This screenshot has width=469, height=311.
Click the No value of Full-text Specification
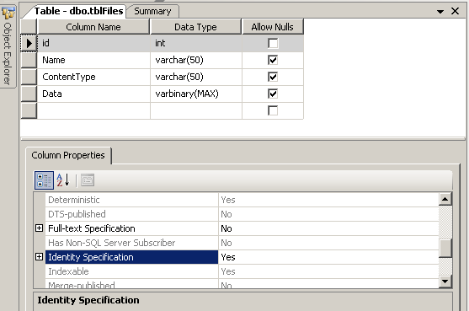pos(328,228)
